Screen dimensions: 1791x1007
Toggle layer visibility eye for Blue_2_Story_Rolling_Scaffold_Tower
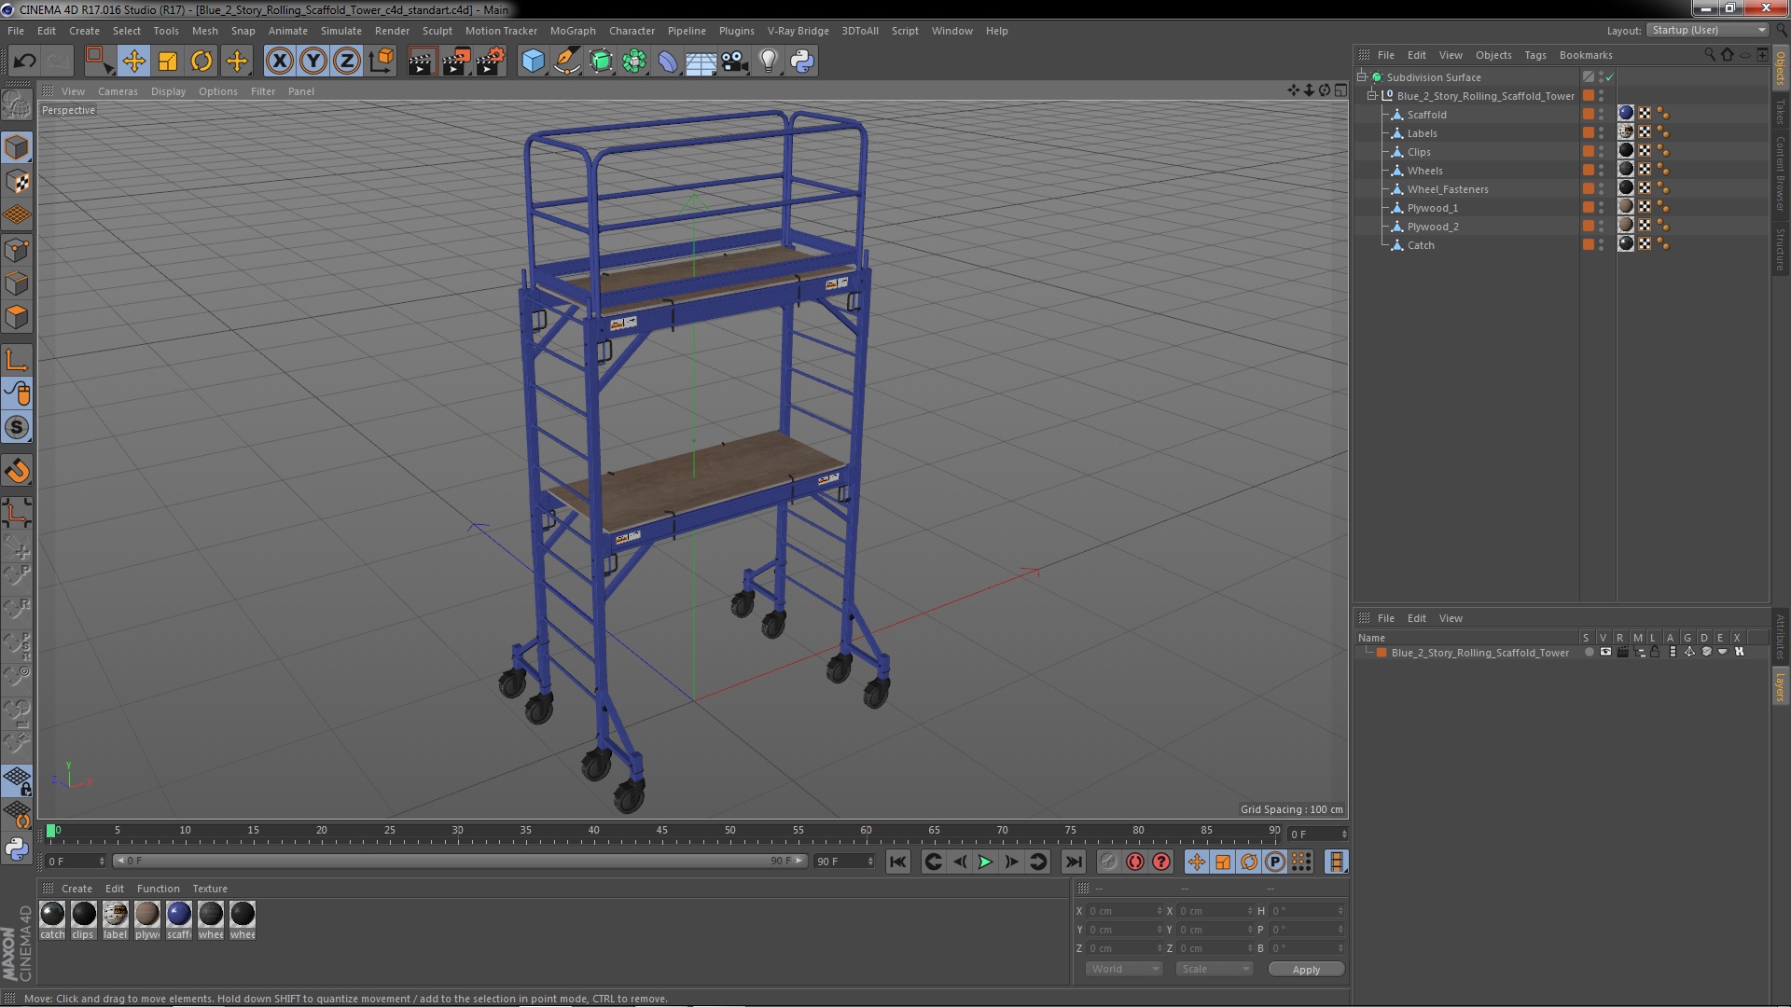tap(1605, 653)
